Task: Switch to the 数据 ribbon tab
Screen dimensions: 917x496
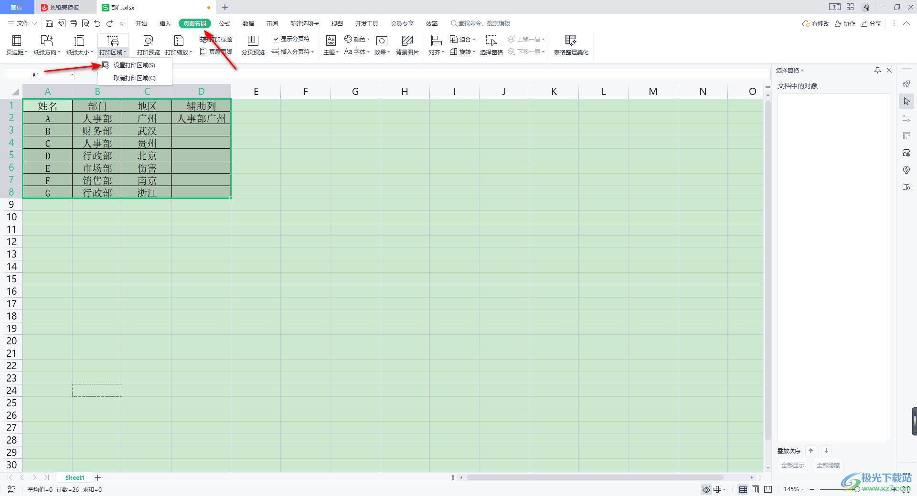Action: tap(248, 23)
